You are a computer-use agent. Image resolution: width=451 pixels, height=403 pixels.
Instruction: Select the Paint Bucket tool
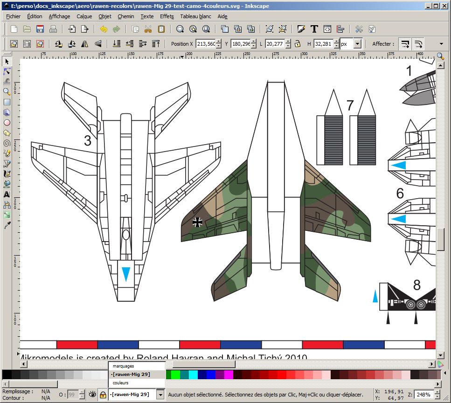[x=7, y=184]
